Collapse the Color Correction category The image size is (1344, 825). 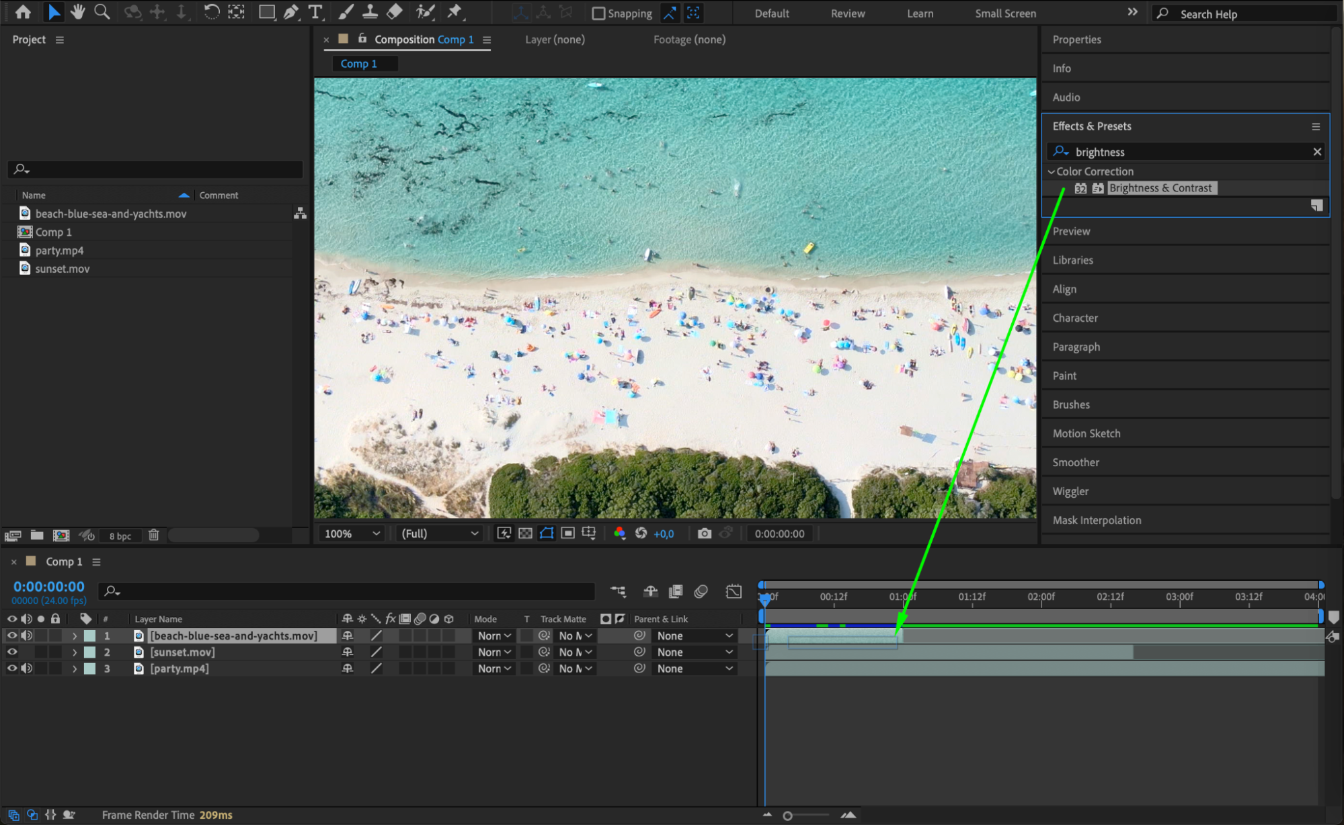pyautogui.click(x=1051, y=171)
